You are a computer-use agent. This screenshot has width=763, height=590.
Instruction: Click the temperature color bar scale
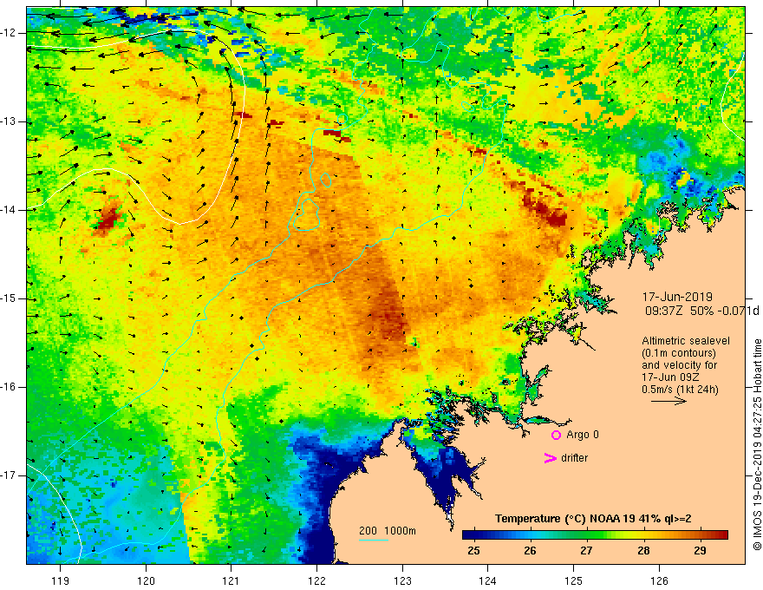[595, 534]
